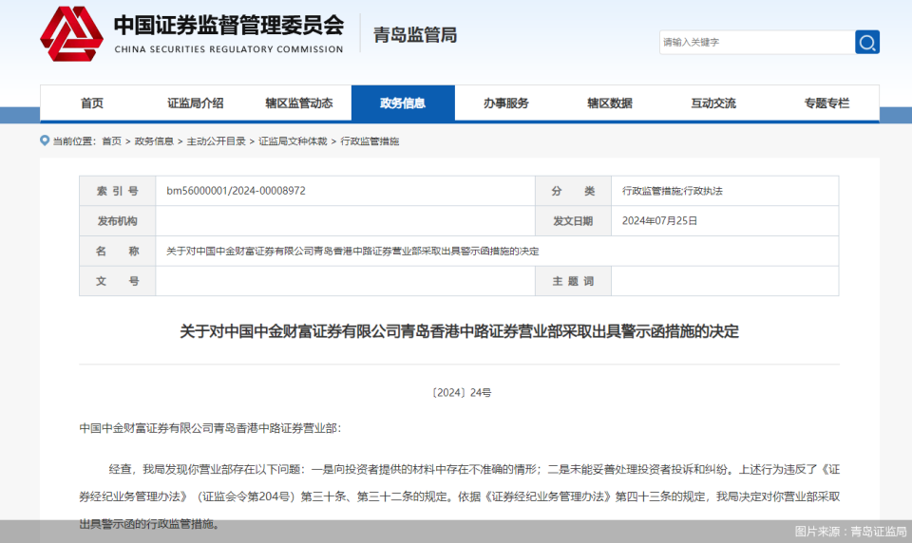
Task: Go to 政务信息 breadcrumb link
Action: pyautogui.click(x=154, y=141)
